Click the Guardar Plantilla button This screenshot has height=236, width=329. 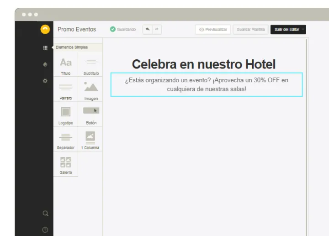click(x=250, y=30)
